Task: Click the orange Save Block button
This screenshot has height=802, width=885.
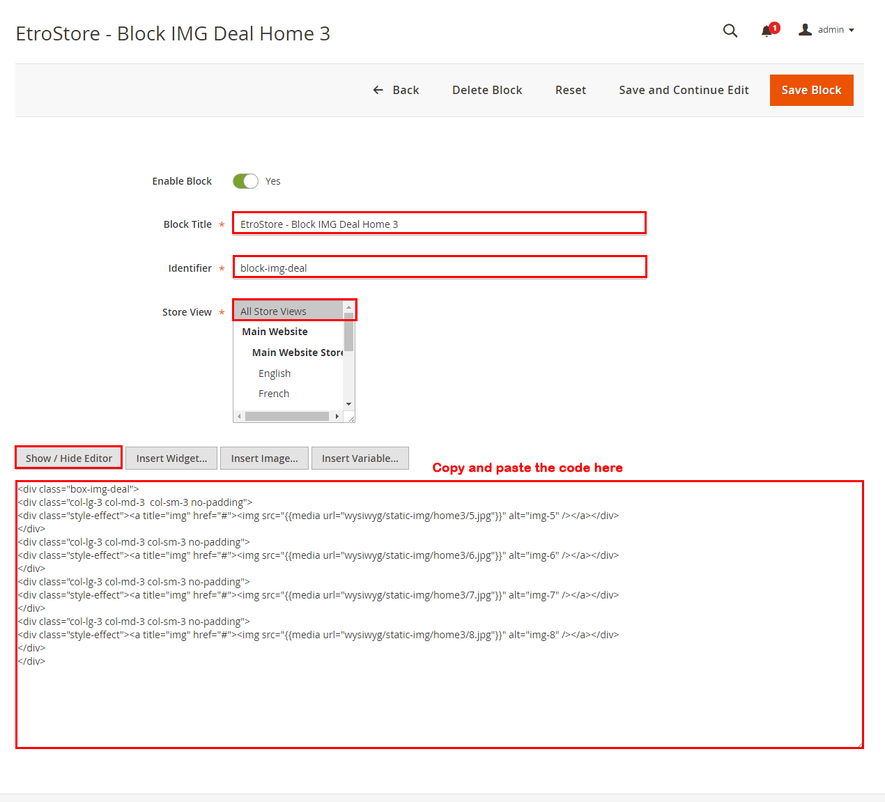Action: click(811, 90)
